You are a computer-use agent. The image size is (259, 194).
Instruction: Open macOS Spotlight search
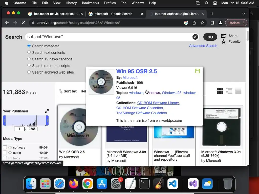coord(206,3)
